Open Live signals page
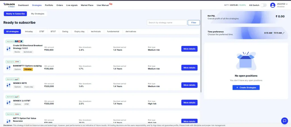 72,5
